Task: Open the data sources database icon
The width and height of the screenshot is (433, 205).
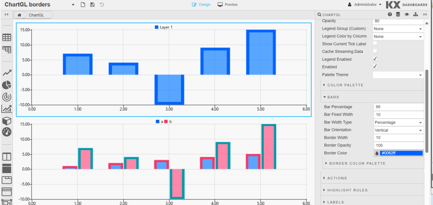Action: (x=398, y=14)
